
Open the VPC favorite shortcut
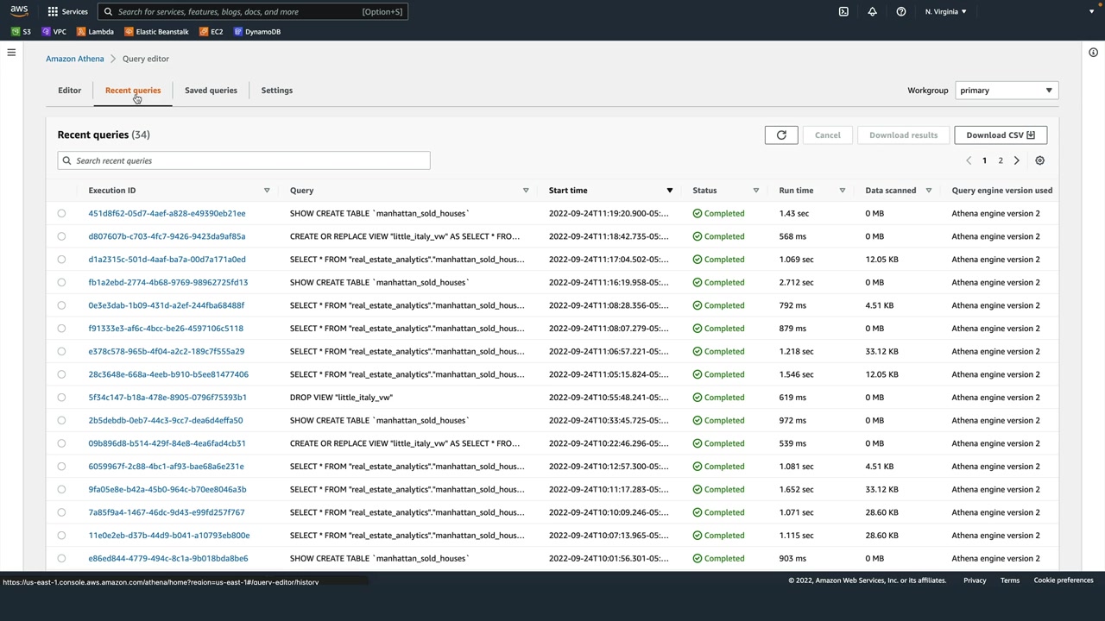tap(54, 32)
